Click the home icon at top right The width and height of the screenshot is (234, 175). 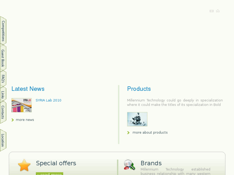pos(218,11)
